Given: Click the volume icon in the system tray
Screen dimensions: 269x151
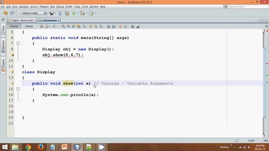Looking at the screenshot, I should point(249,147).
